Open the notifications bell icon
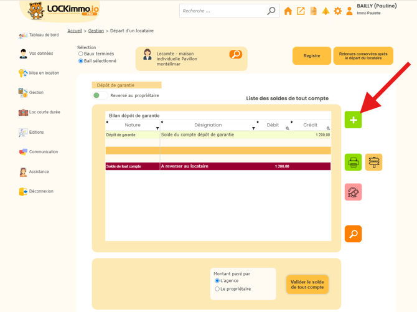The width and height of the screenshot is (417, 312). coord(326,11)
